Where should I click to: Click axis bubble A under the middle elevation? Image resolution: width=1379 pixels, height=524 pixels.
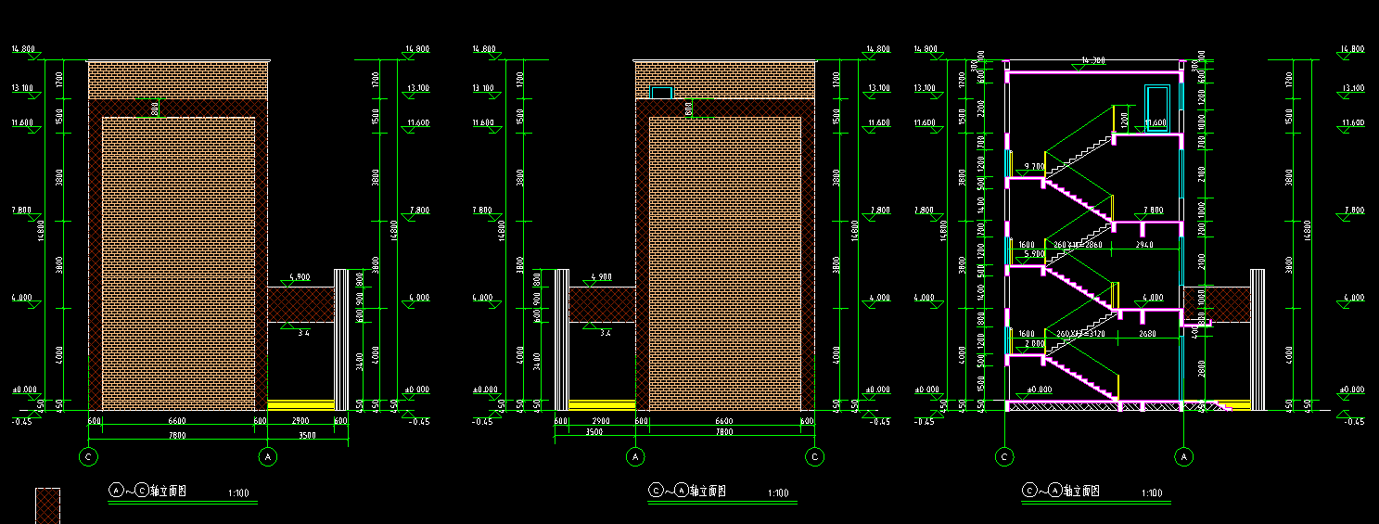(x=636, y=456)
